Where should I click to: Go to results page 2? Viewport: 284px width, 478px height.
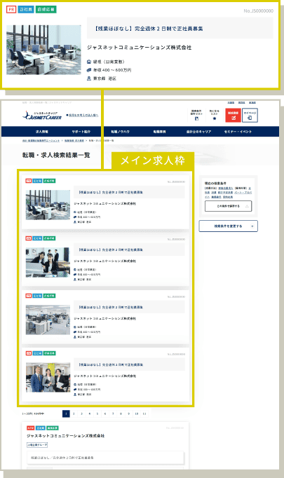tap(74, 414)
